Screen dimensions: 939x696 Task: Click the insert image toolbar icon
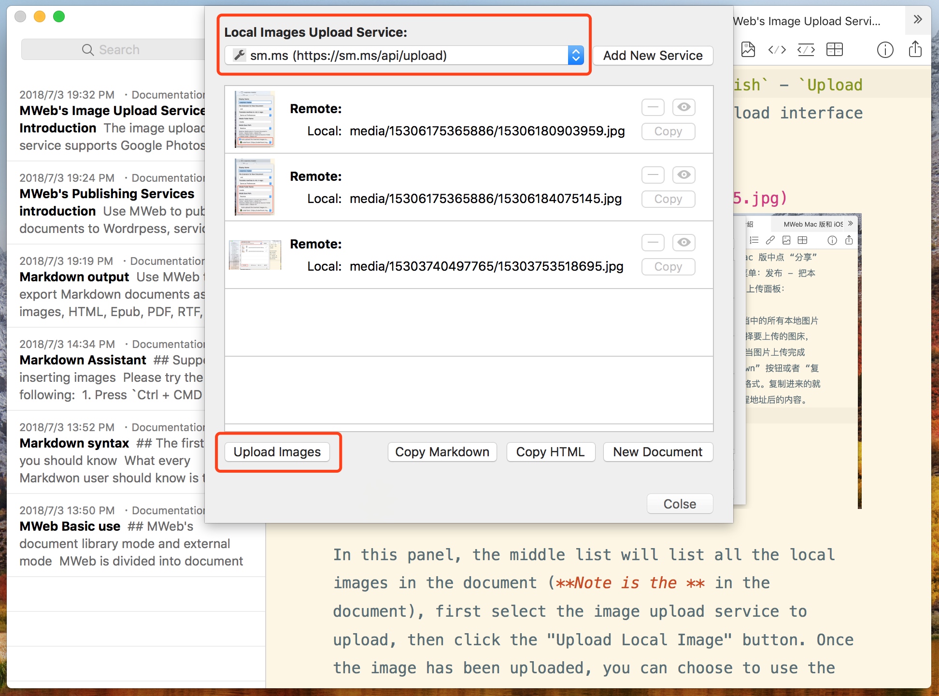748,49
